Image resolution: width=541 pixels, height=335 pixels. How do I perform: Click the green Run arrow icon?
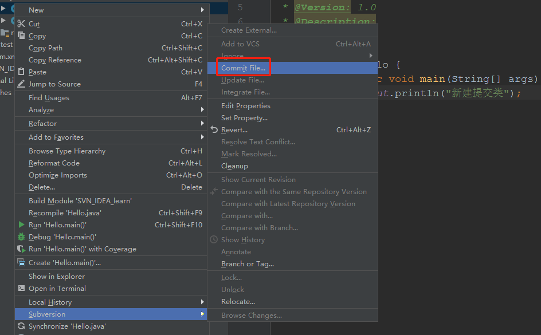click(21, 224)
